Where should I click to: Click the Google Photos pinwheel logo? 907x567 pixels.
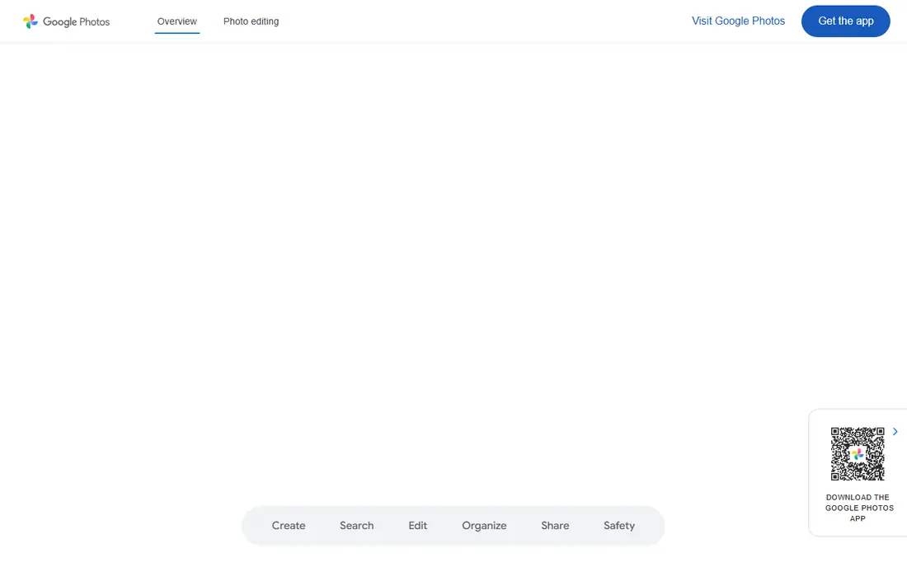[30, 21]
